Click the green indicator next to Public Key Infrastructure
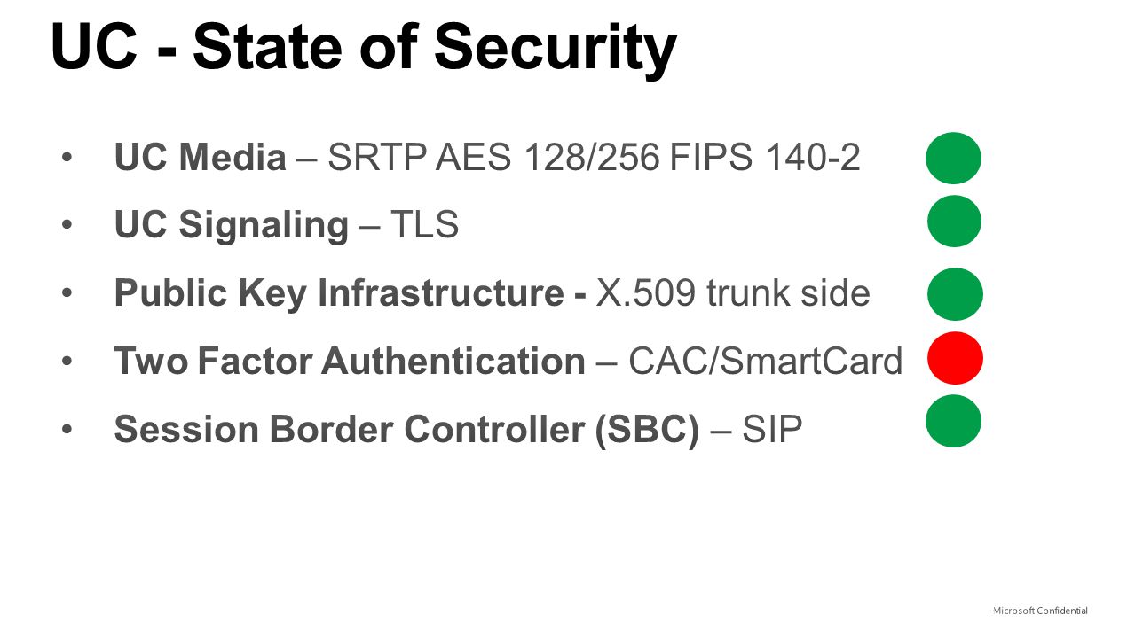1135x638 pixels. point(955,294)
